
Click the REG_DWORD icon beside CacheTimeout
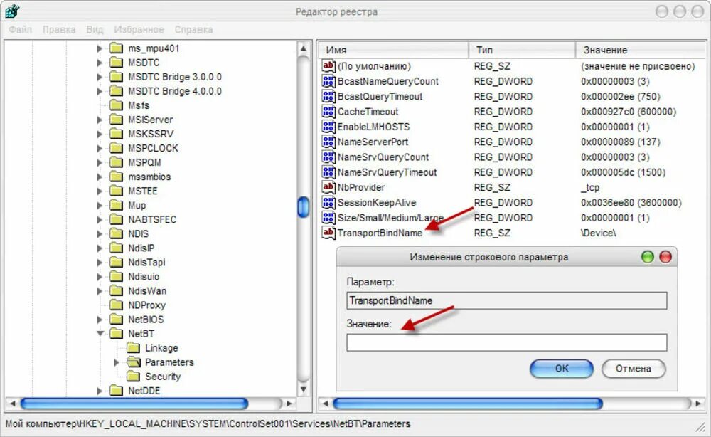pos(328,112)
